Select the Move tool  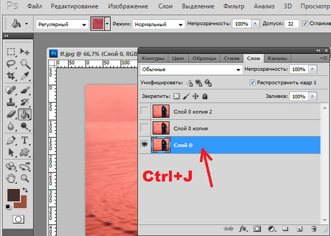(x=25, y=51)
